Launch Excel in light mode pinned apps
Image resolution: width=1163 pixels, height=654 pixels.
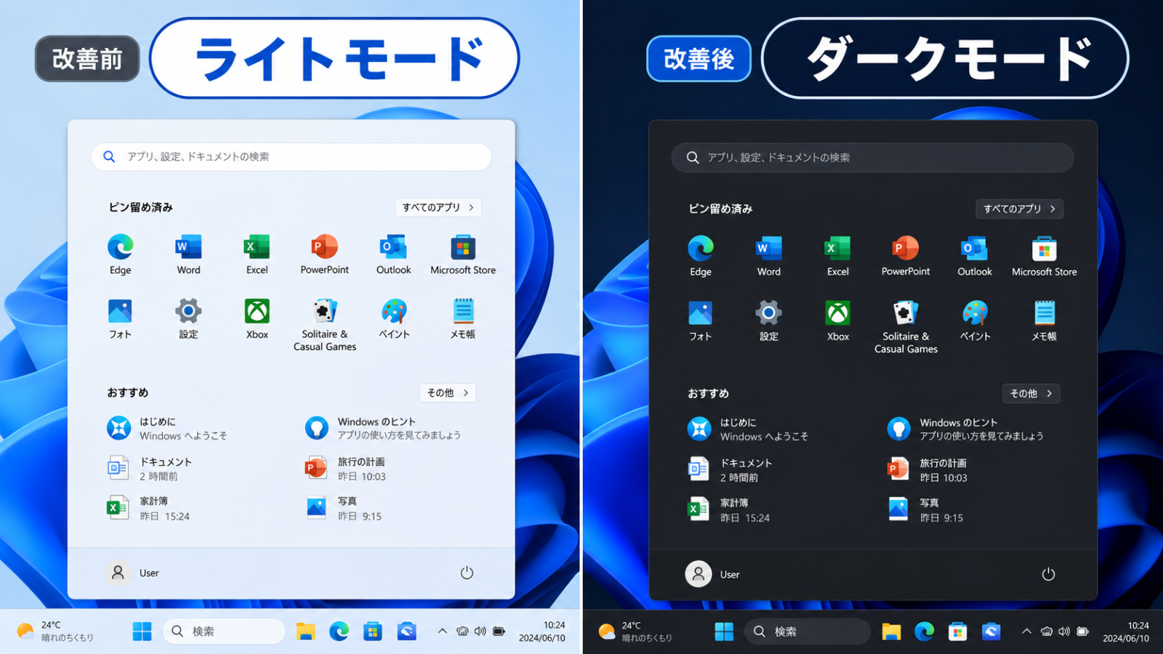(257, 254)
